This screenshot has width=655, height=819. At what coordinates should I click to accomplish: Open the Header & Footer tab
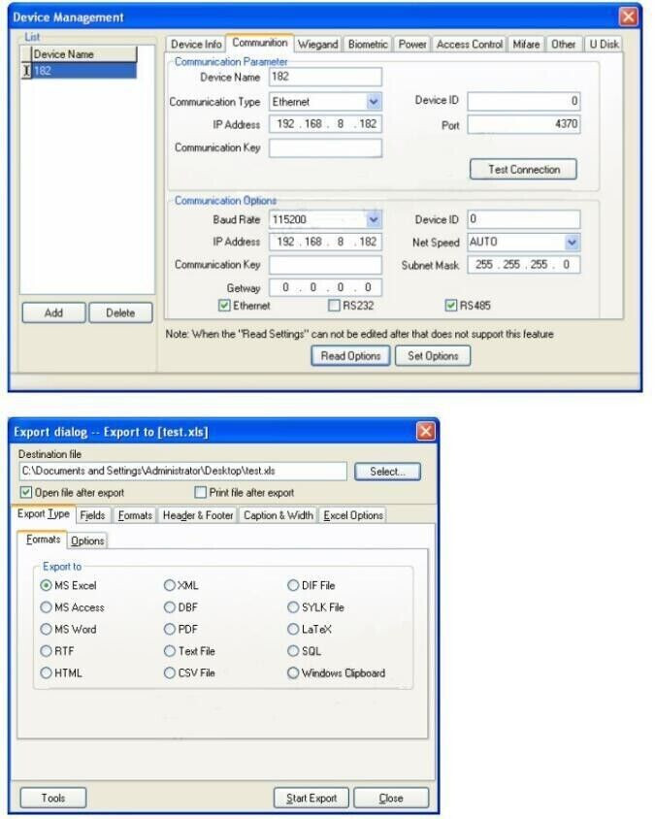pos(197,515)
